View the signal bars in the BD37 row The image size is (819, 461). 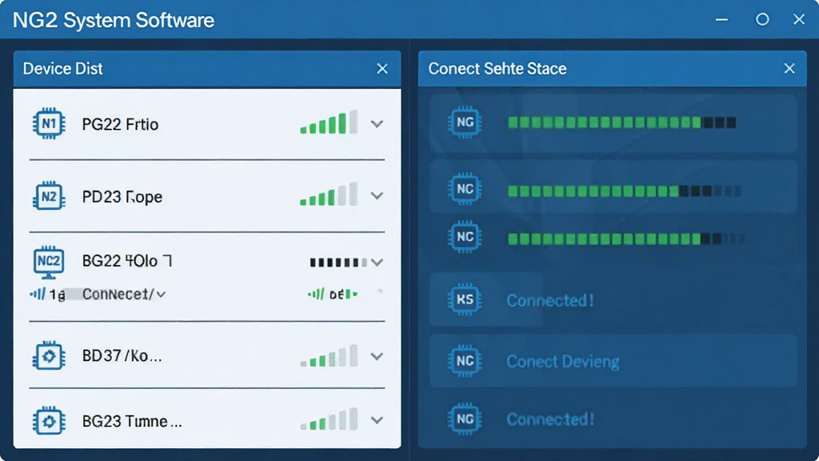[x=329, y=356]
